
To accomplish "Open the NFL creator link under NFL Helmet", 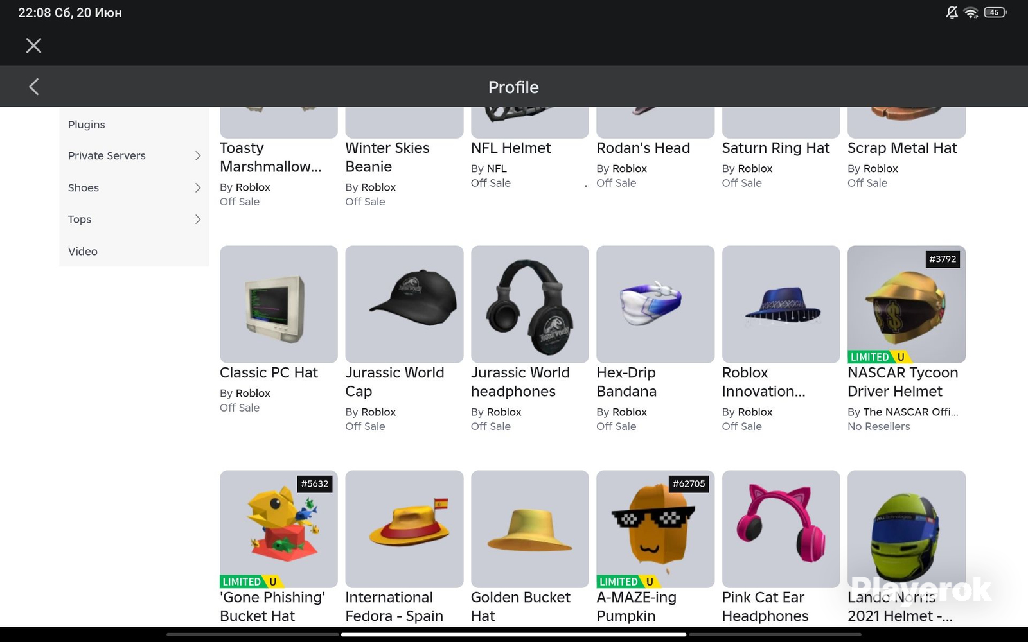I will (x=497, y=169).
